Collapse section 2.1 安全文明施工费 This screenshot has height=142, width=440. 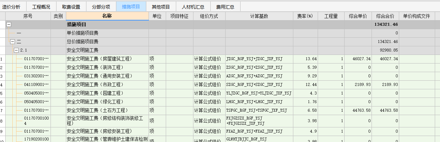(16, 50)
